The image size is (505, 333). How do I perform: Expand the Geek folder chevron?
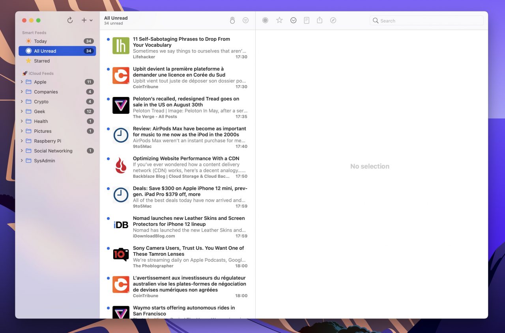coord(22,112)
